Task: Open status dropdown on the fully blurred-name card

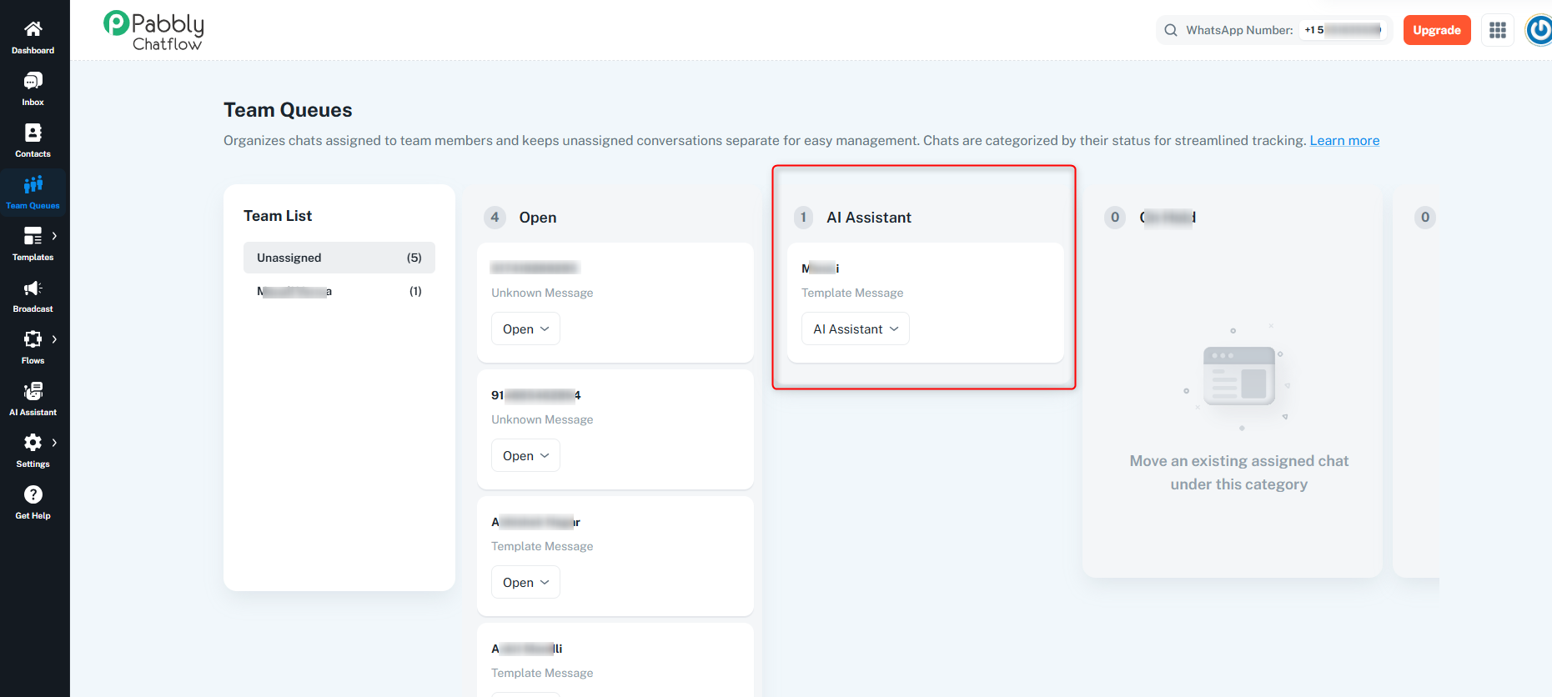Action: pyautogui.click(x=525, y=329)
